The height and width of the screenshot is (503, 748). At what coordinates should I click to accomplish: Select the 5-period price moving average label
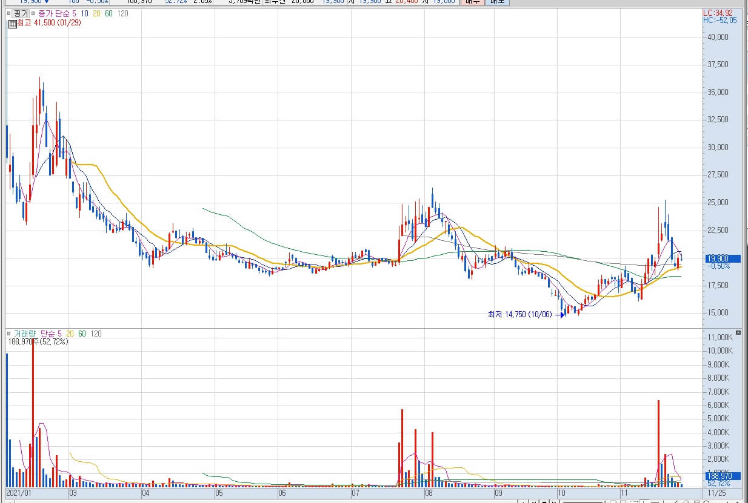[x=74, y=13]
